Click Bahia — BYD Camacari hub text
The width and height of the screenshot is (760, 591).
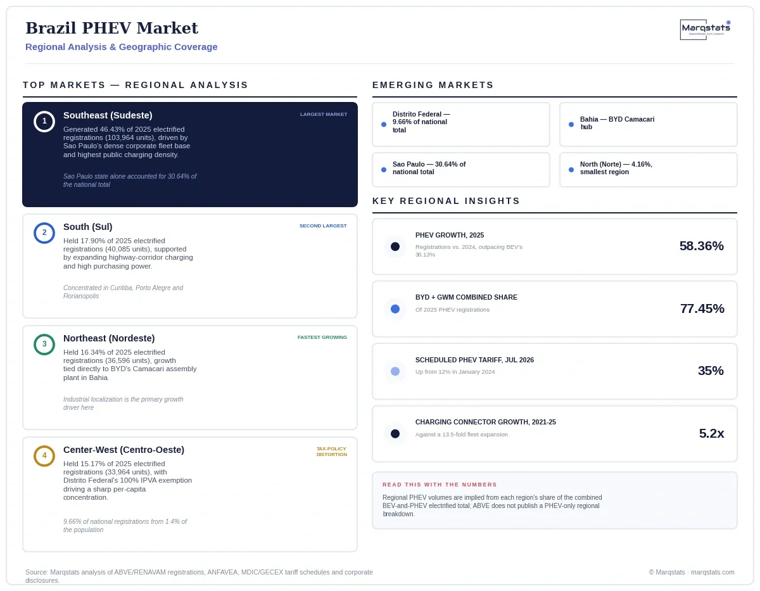[x=617, y=123]
